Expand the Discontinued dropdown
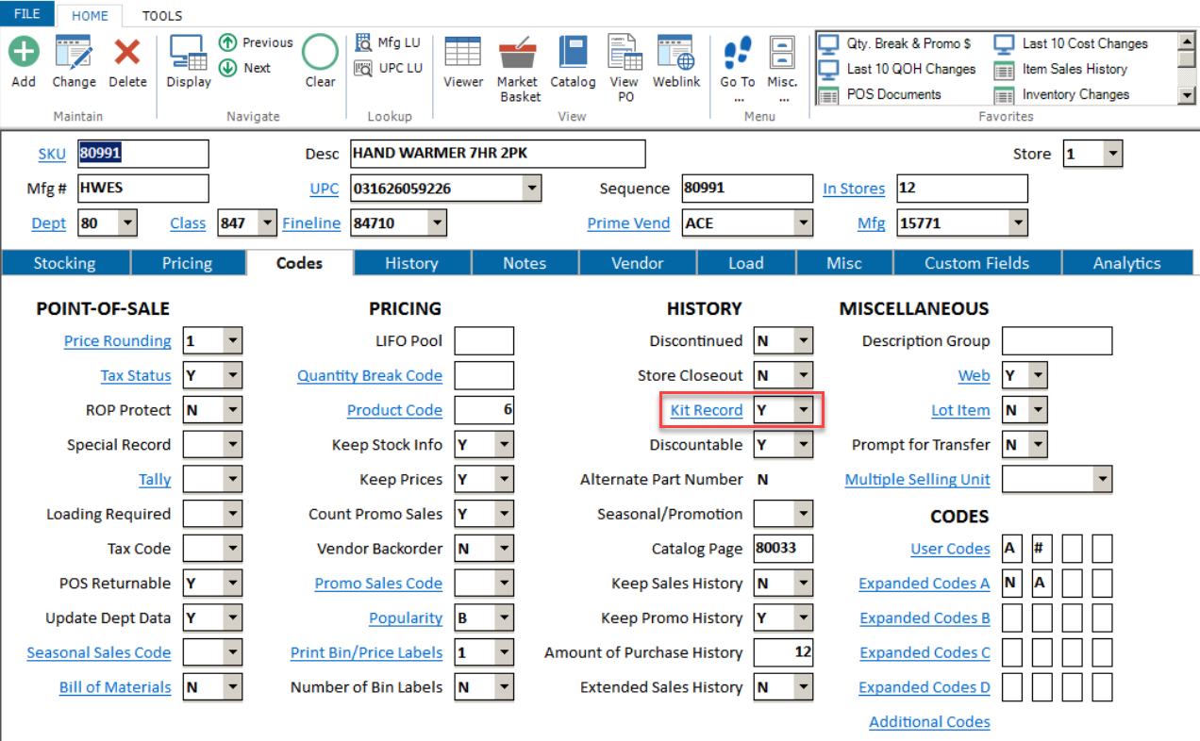 coord(803,341)
